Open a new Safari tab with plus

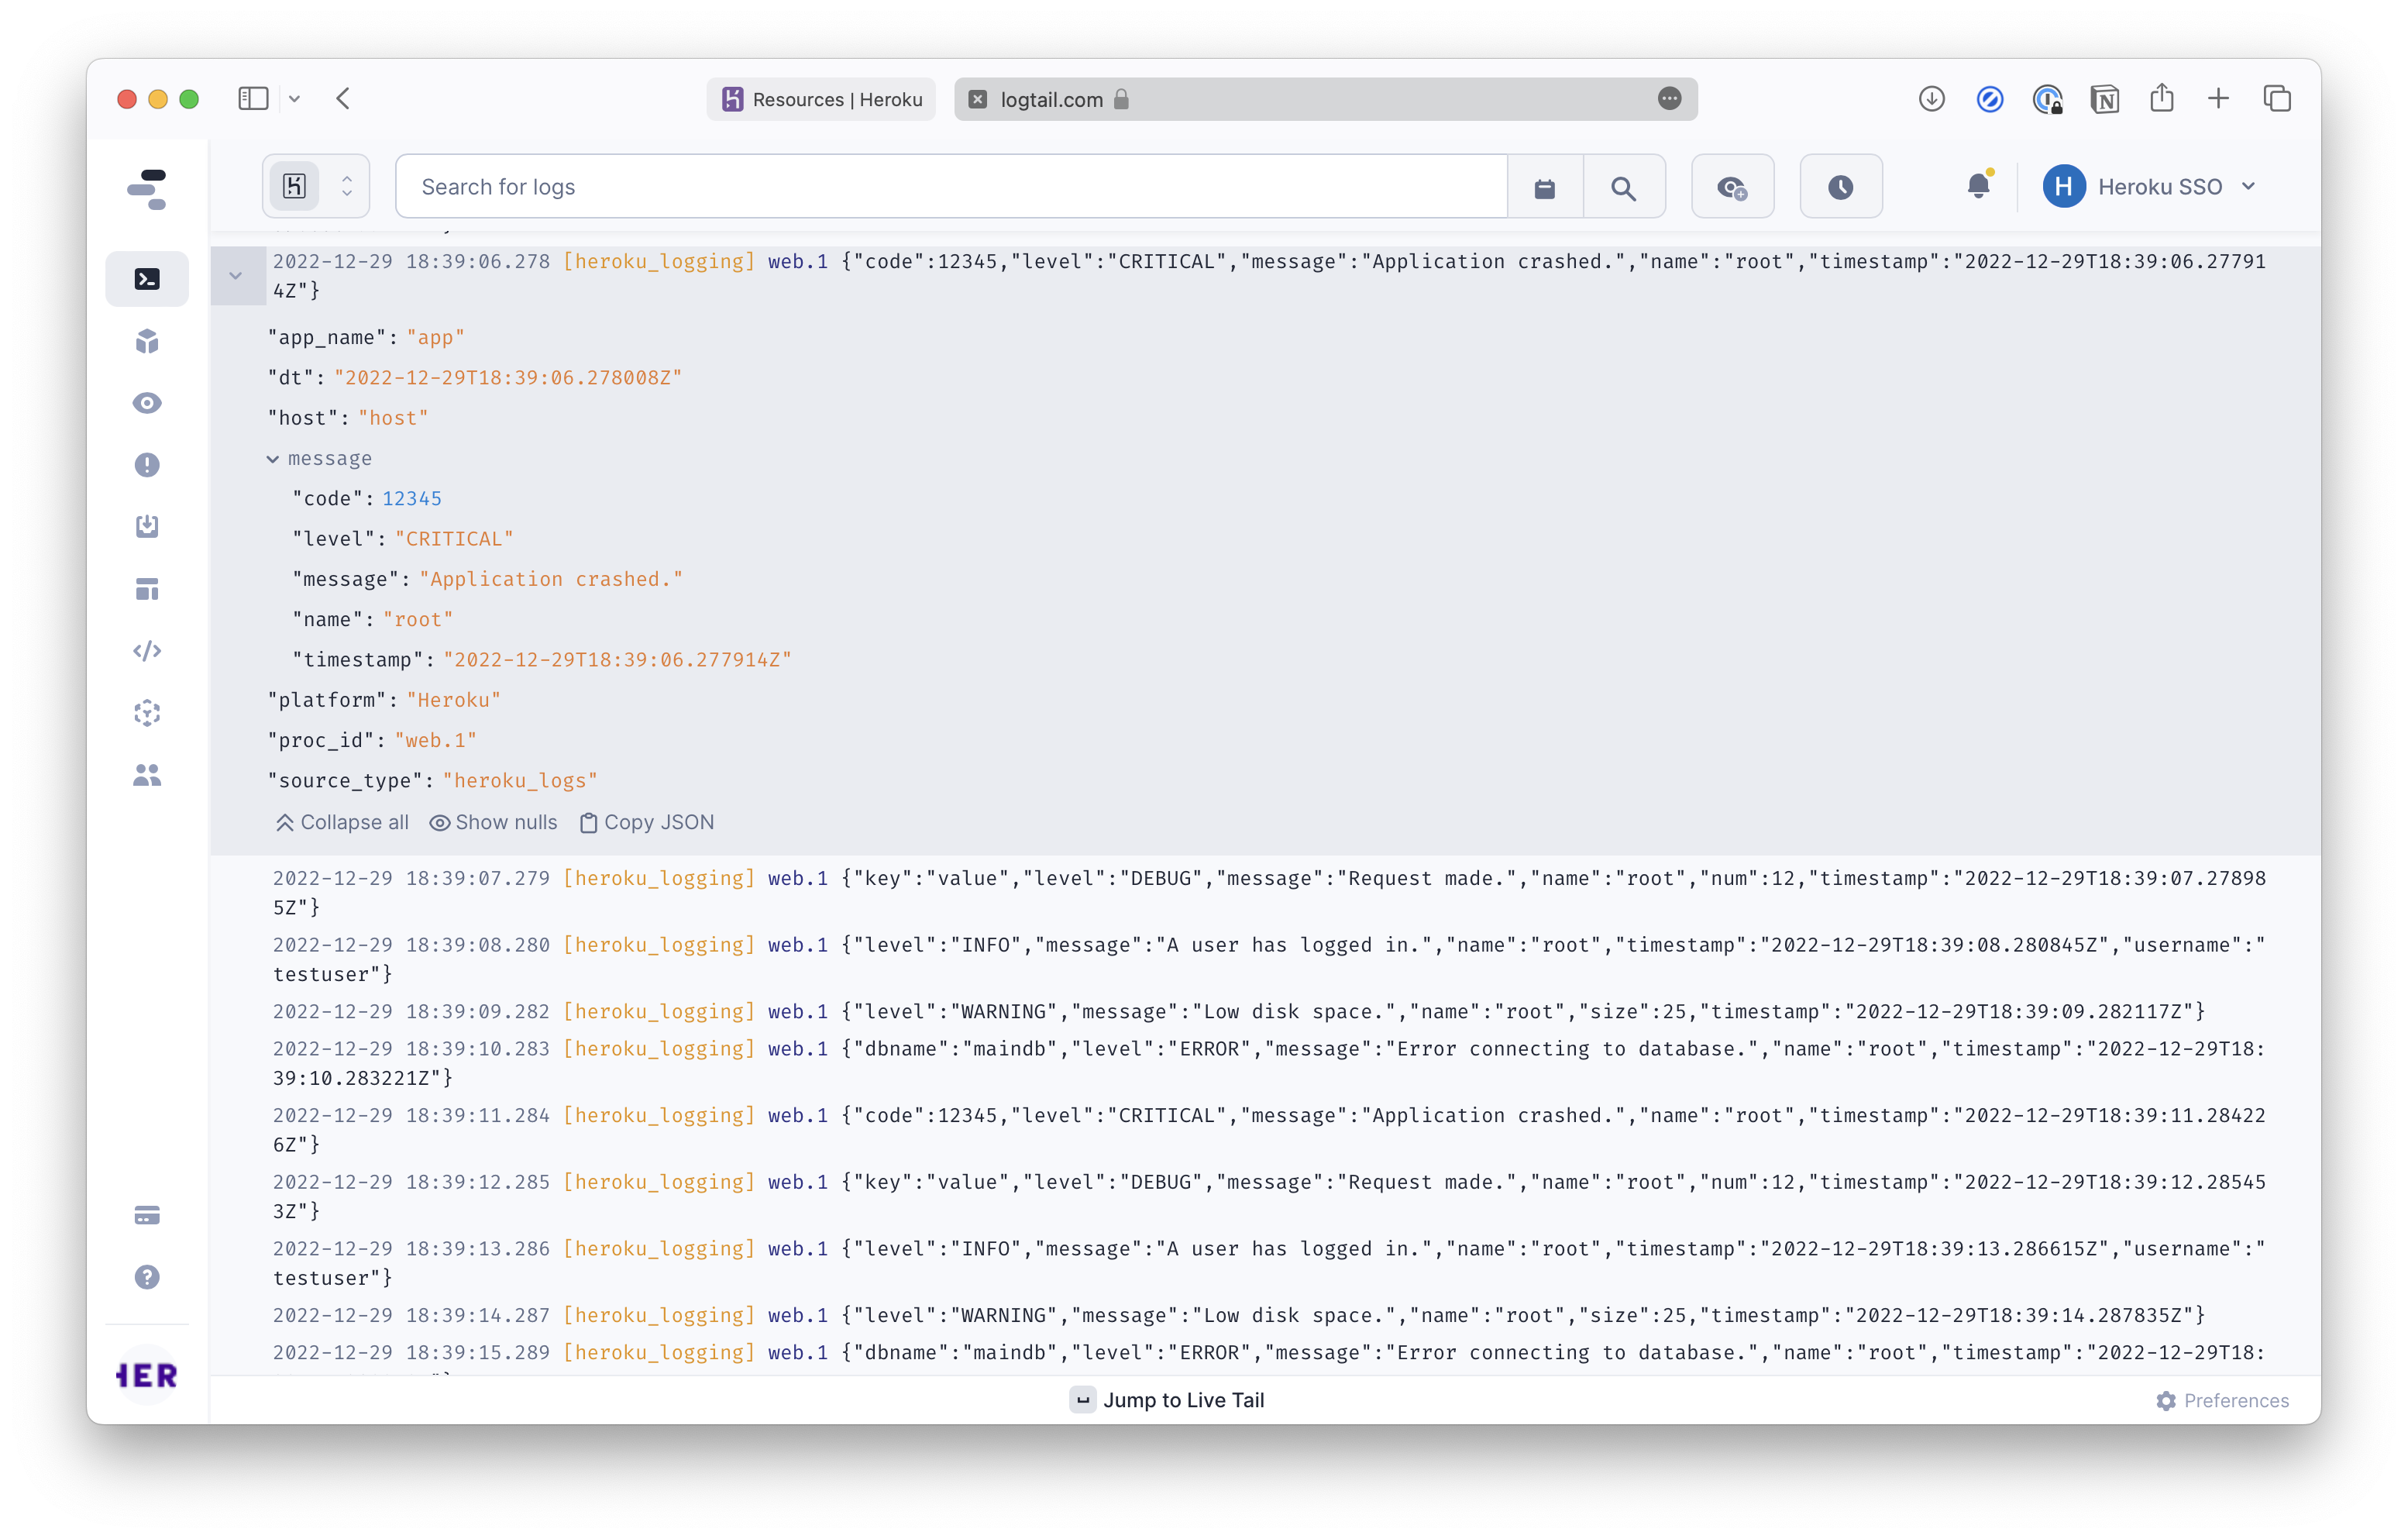tap(2219, 98)
